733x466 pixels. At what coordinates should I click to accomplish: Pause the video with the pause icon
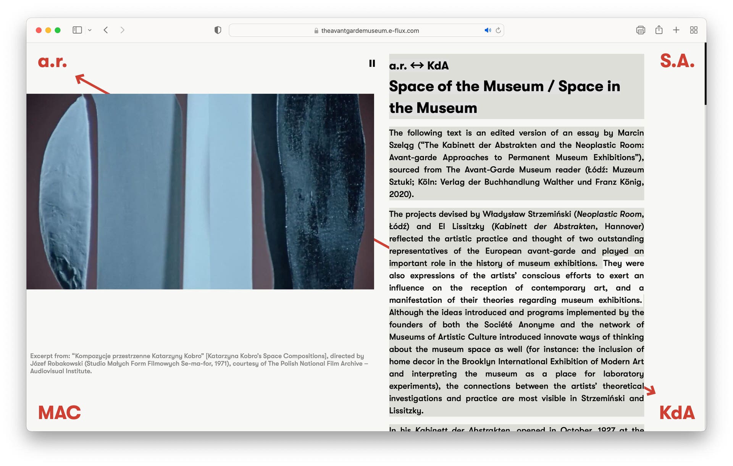coord(372,63)
